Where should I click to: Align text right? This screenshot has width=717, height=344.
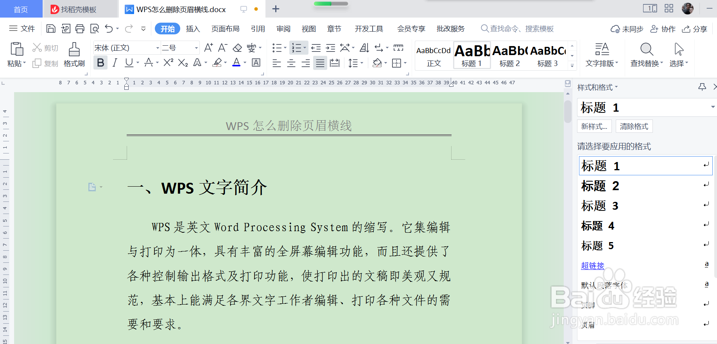pyautogui.click(x=306, y=63)
